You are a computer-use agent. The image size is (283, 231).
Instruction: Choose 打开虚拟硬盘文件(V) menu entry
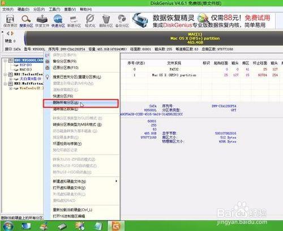[x=82, y=188]
